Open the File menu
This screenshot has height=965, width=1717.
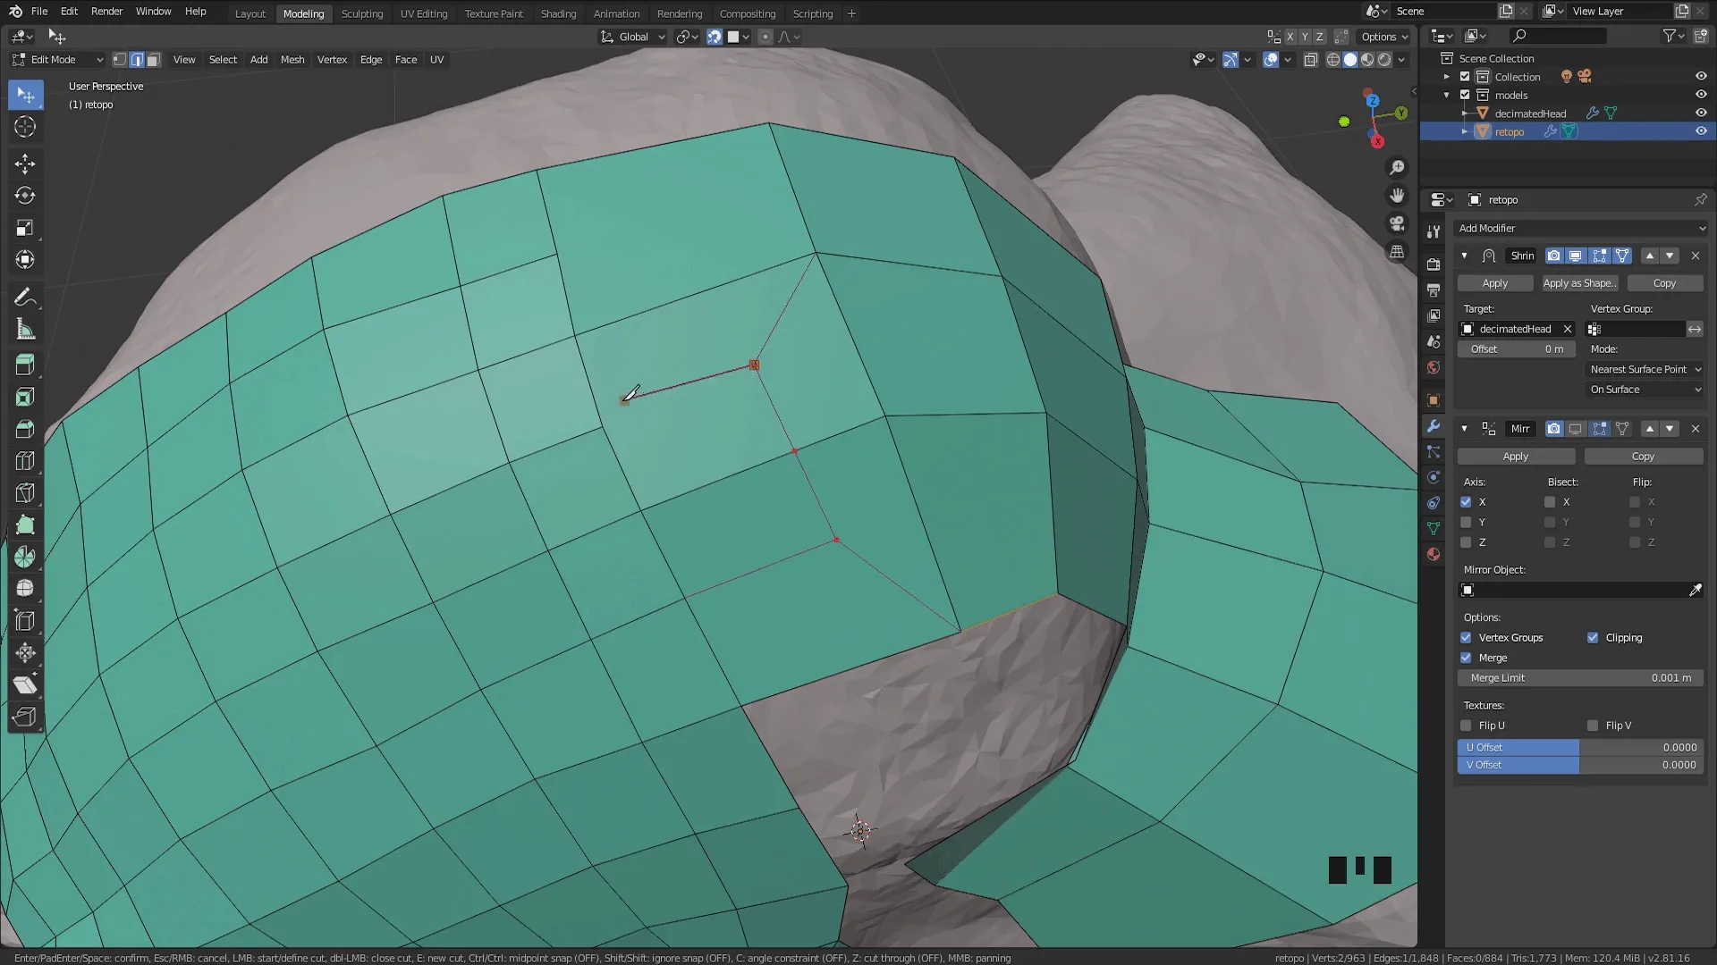point(39,12)
